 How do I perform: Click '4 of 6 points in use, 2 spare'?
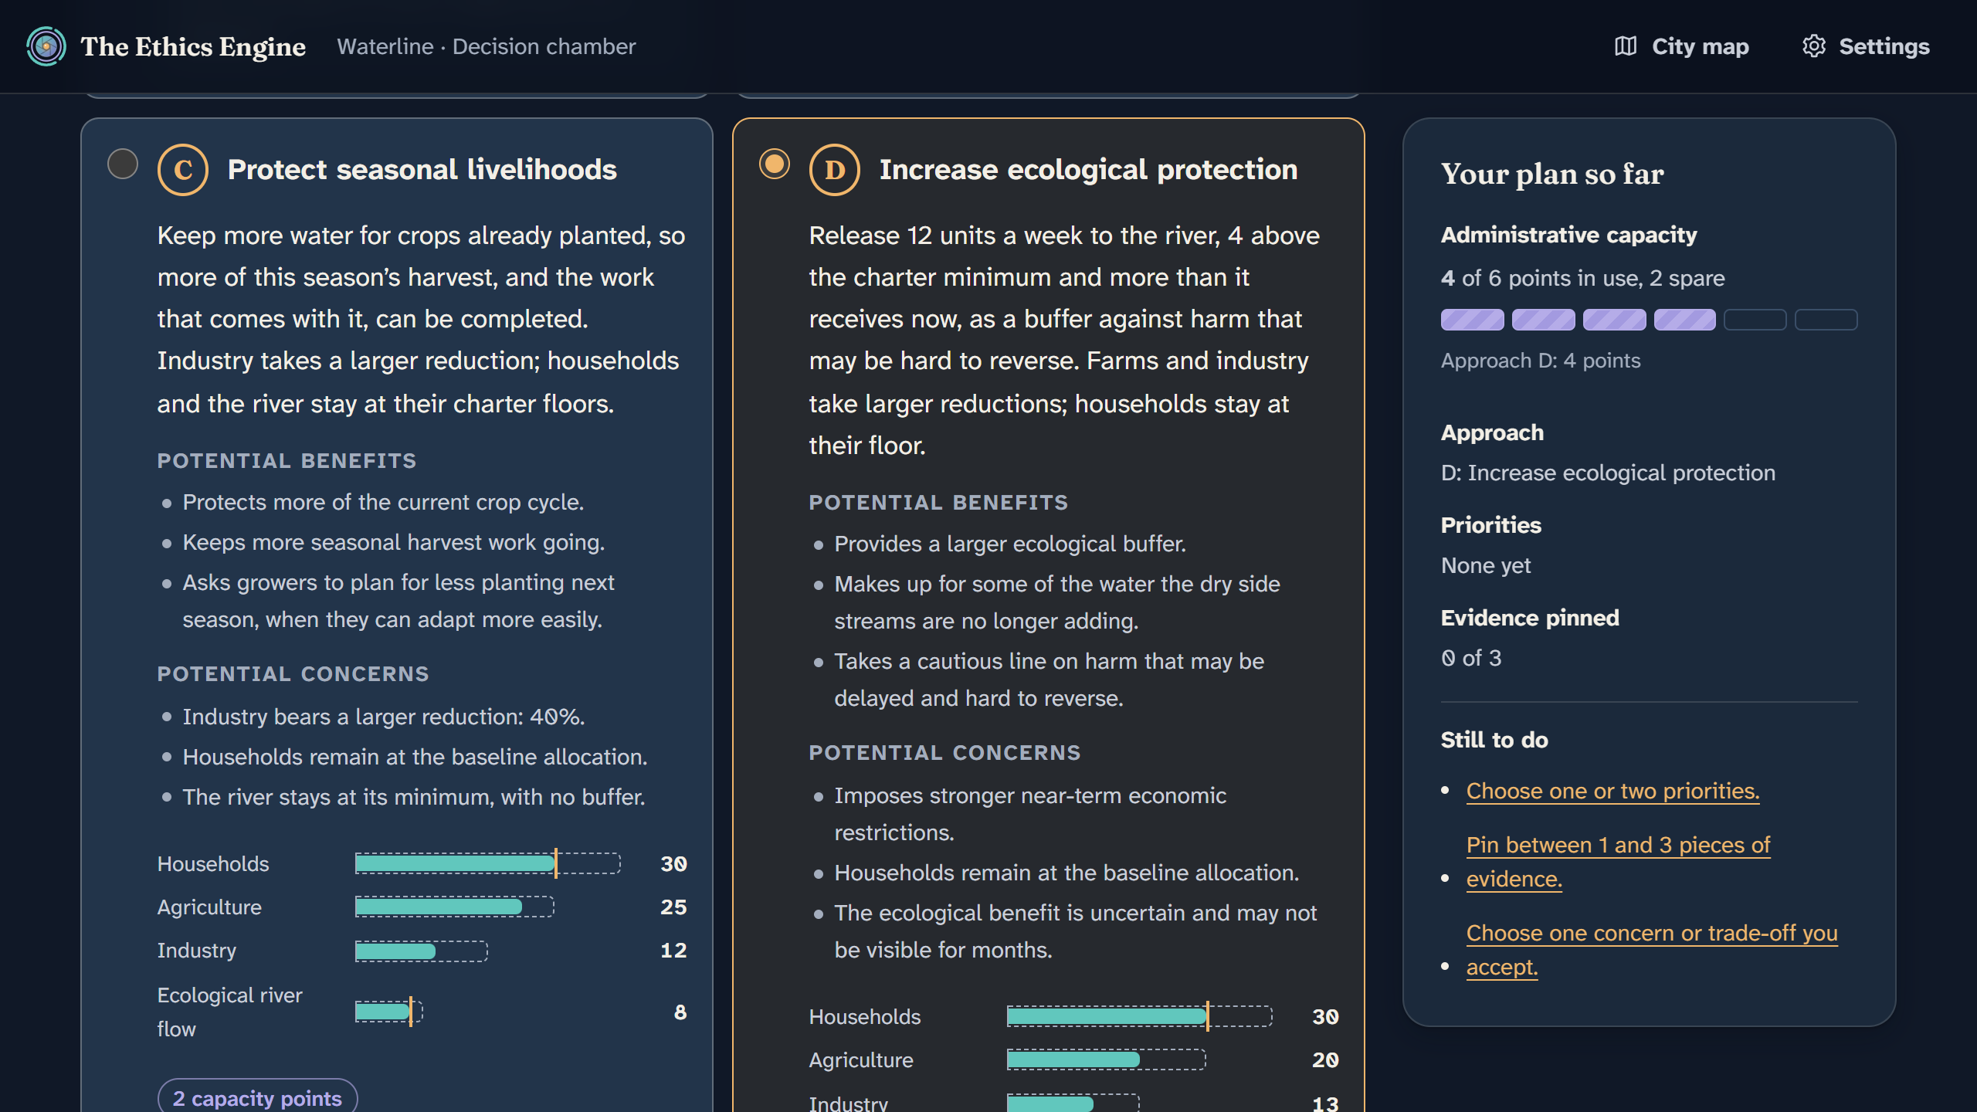tap(1582, 278)
